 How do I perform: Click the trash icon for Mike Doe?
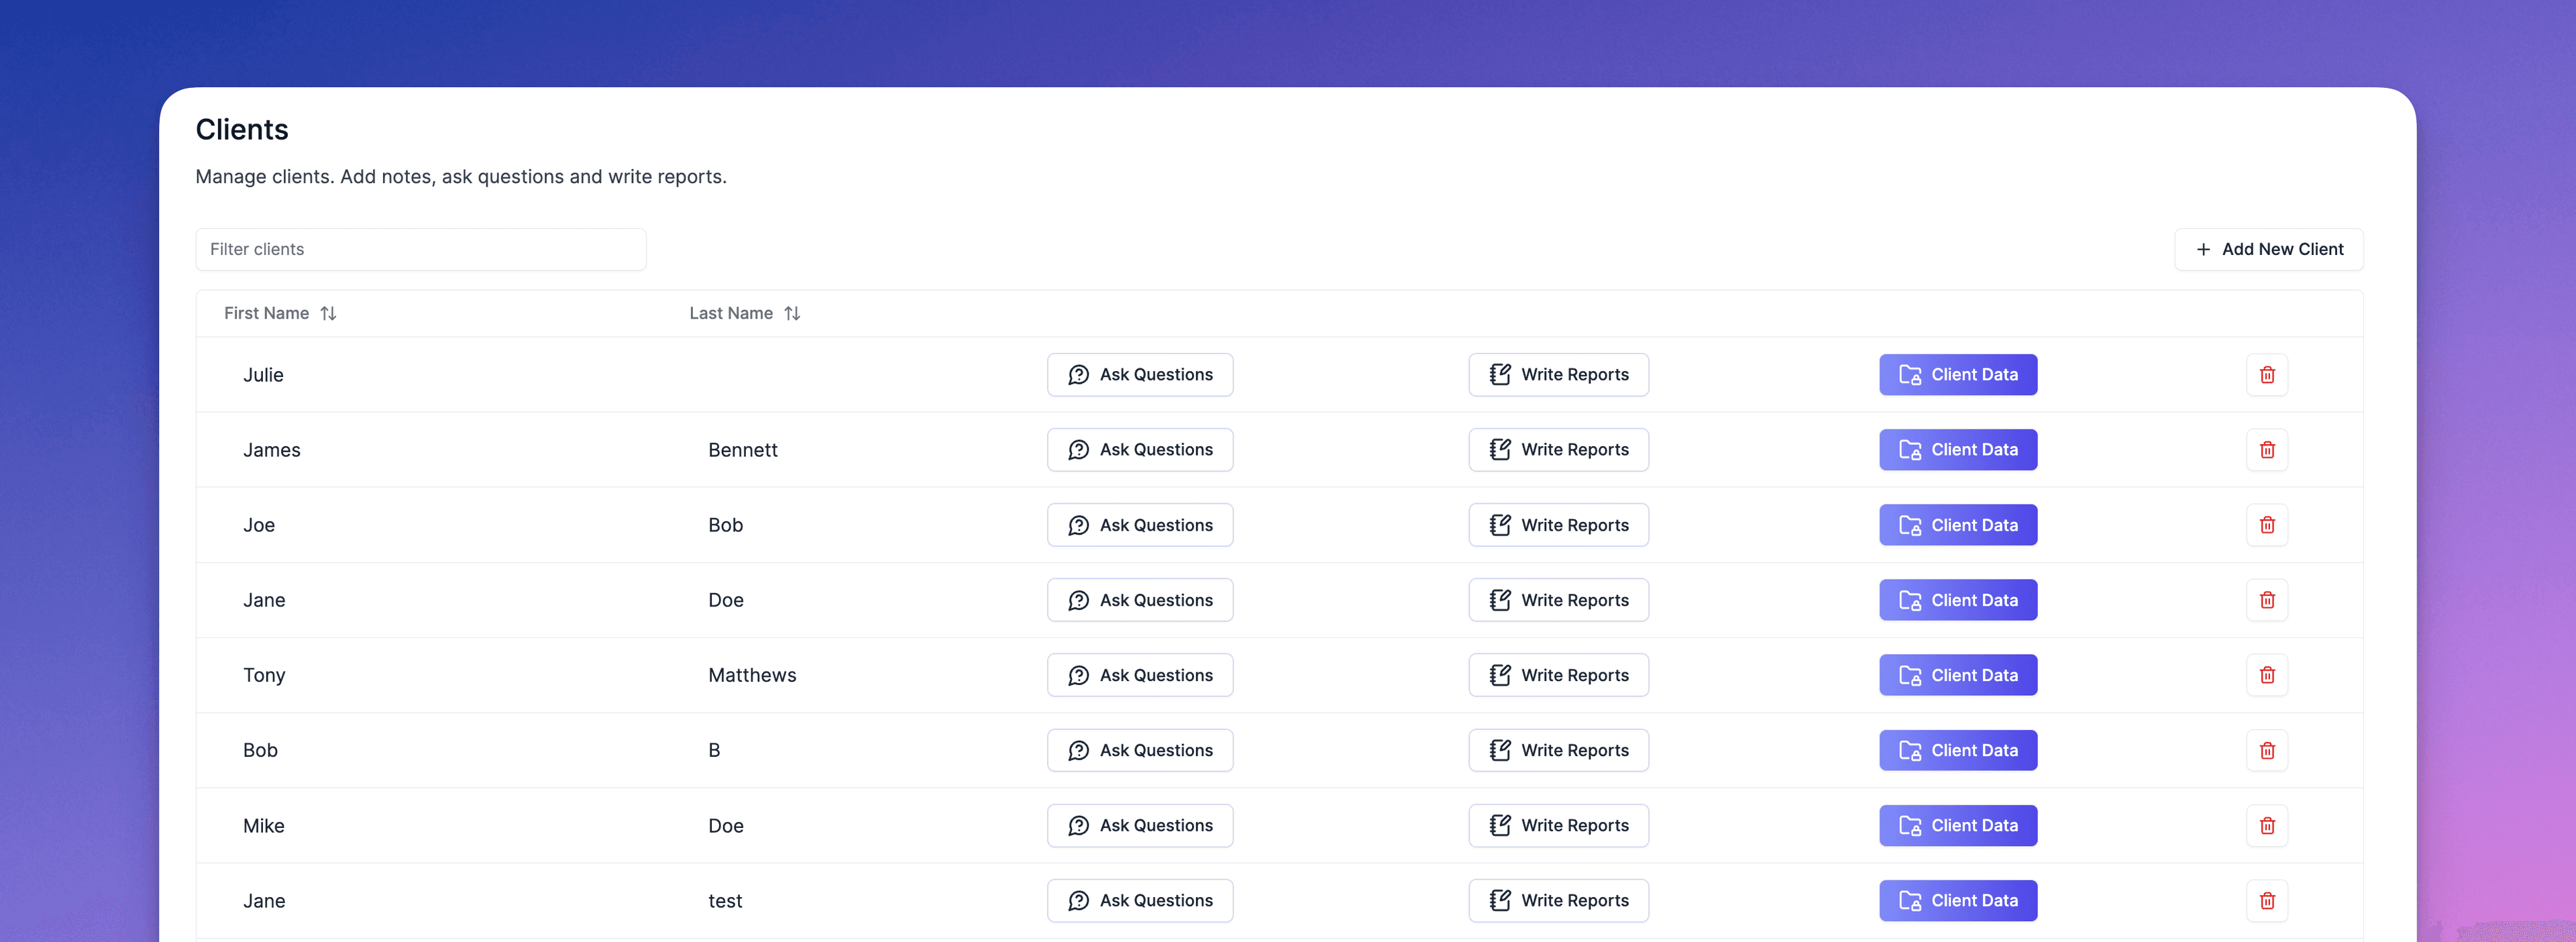tap(2266, 826)
